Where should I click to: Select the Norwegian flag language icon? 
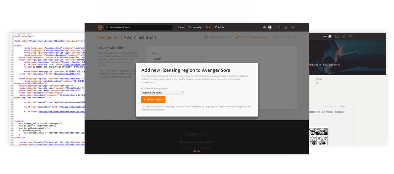199,151
